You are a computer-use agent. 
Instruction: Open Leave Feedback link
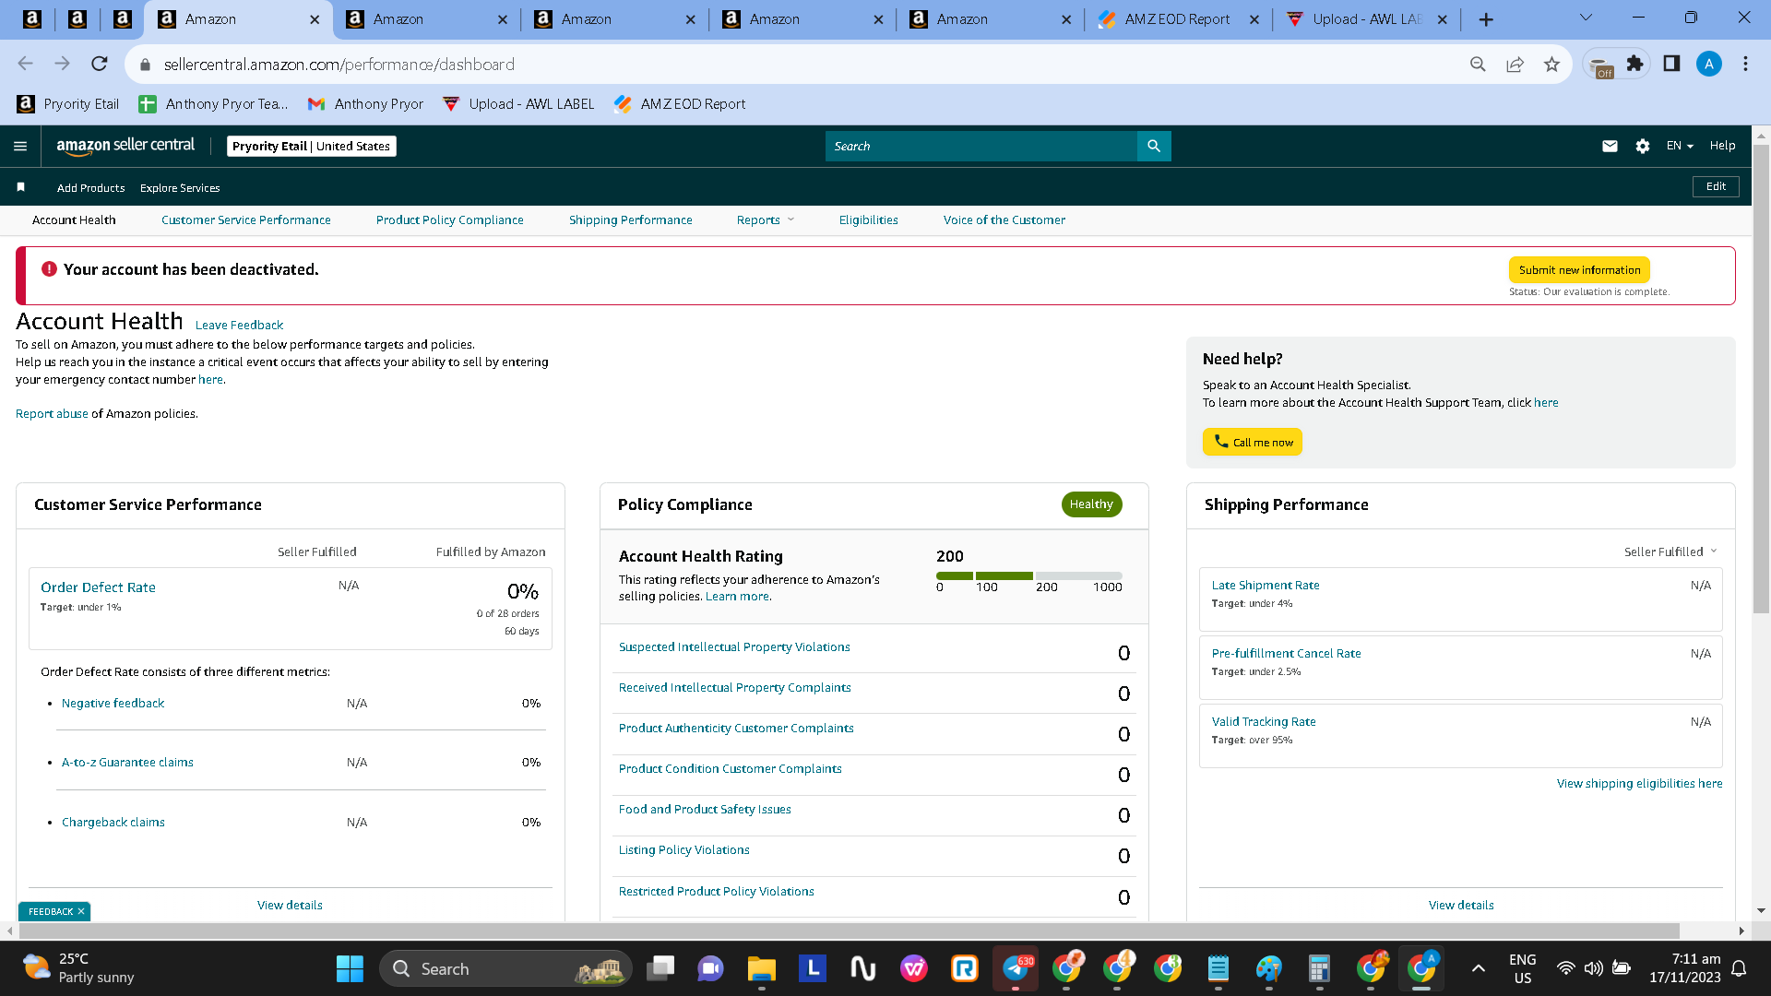[239, 325]
